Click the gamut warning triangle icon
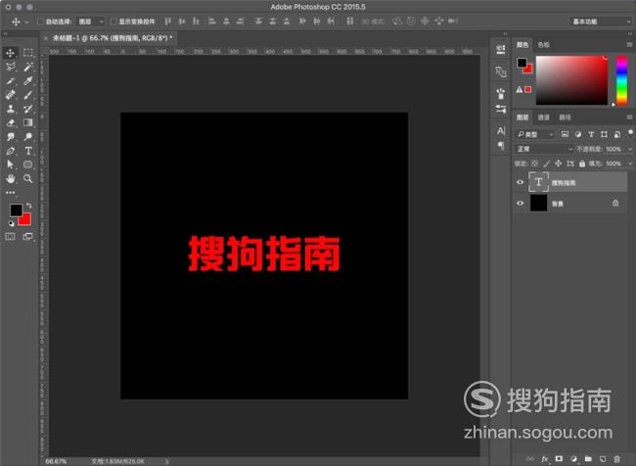Screen dimensions: 636x466 520,90
